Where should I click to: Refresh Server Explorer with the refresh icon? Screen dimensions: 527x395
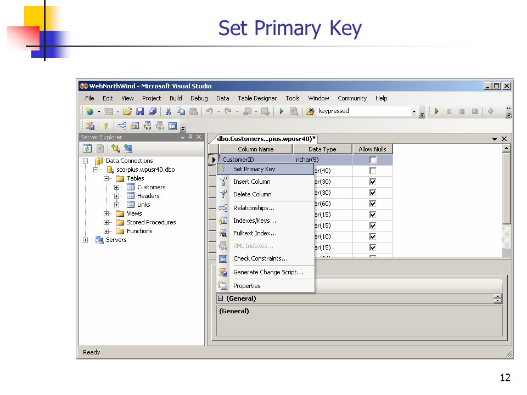click(87, 149)
